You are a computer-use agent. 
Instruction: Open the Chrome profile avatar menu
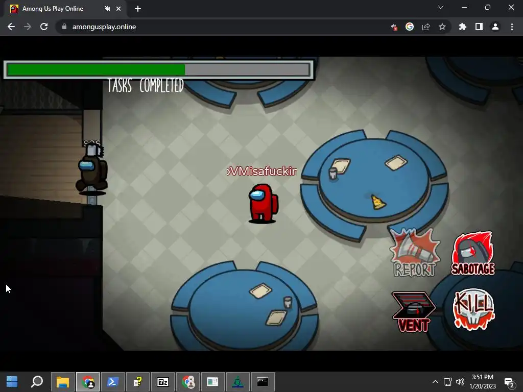tap(495, 27)
